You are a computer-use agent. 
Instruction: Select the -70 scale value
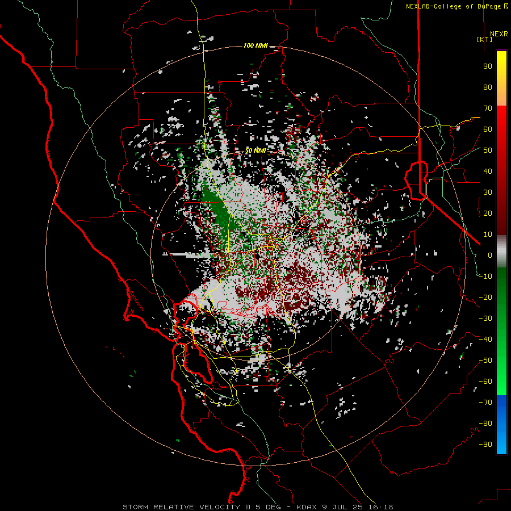click(485, 403)
